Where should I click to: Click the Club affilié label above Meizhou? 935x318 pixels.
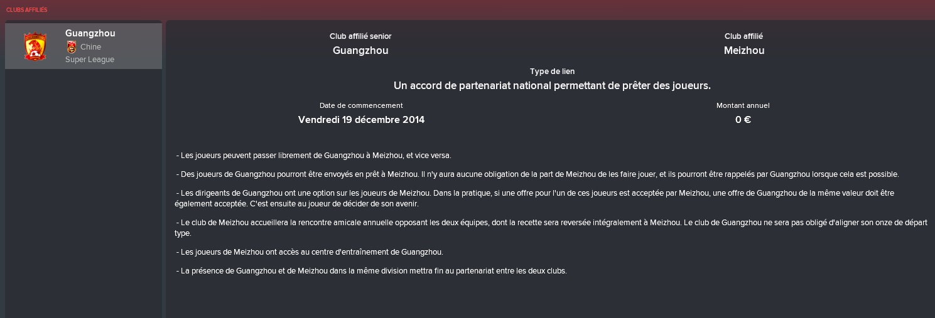tap(743, 36)
